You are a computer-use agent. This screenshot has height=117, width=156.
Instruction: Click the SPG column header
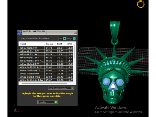click(x=70, y=44)
